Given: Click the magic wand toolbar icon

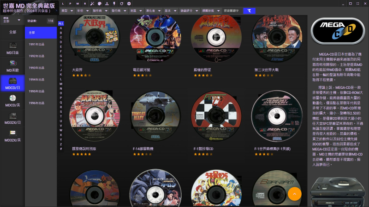Looking at the screenshot, I should point(92,4).
